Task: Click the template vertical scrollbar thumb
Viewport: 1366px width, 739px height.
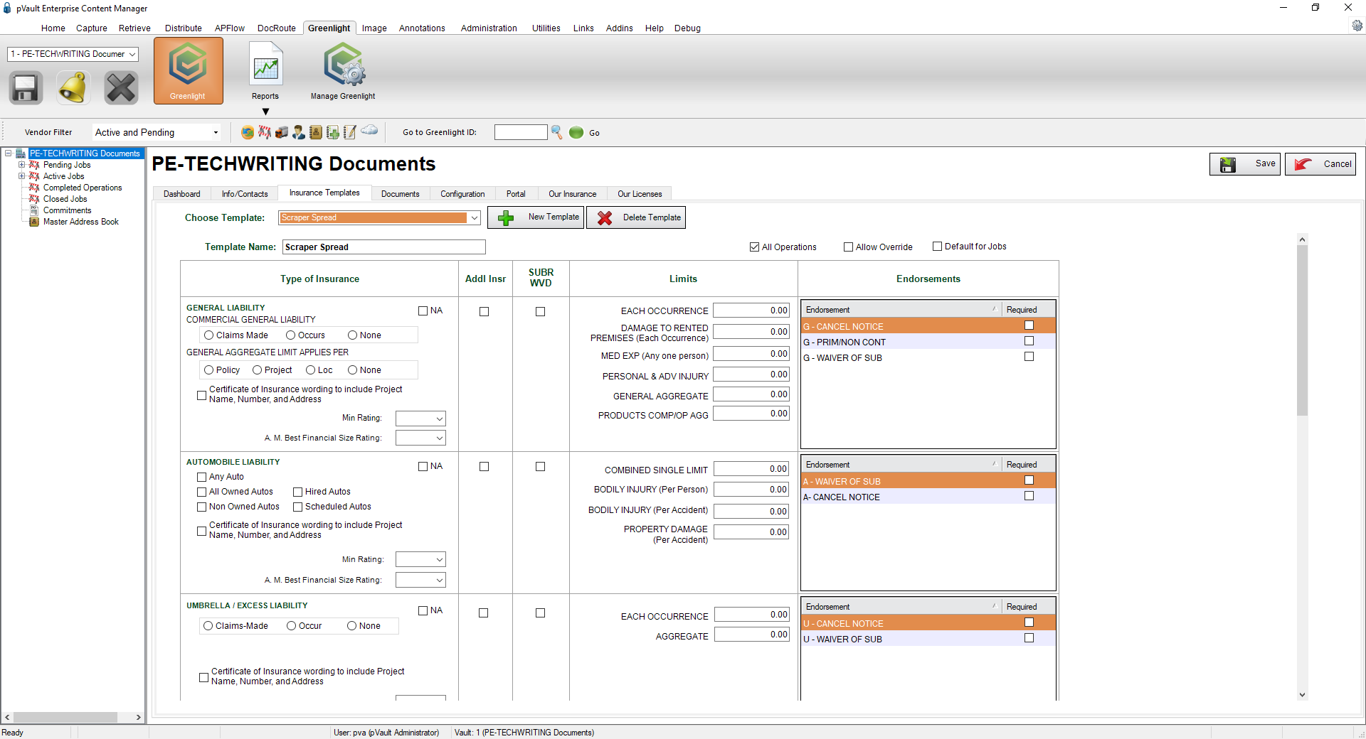Action: [x=1302, y=330]
